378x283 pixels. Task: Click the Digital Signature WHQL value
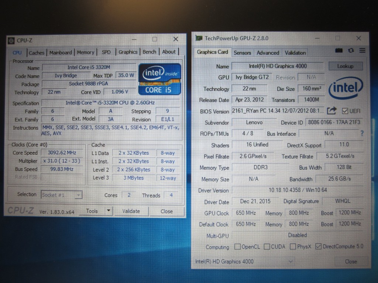coord(343,201)
